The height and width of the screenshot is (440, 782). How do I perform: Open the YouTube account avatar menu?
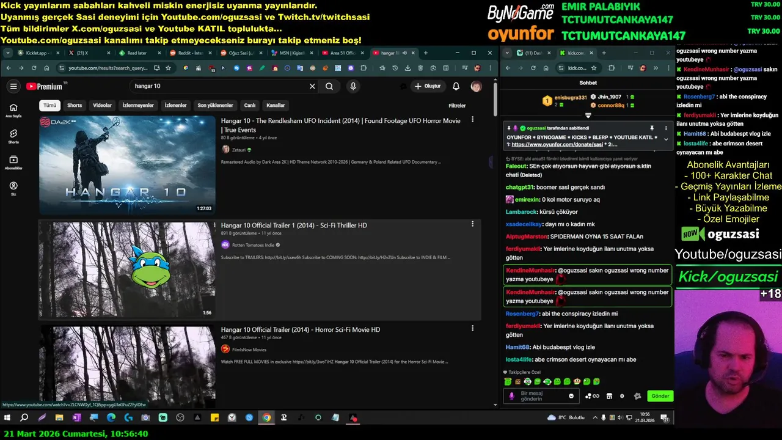pyautogui.click(x=476, y=86)
